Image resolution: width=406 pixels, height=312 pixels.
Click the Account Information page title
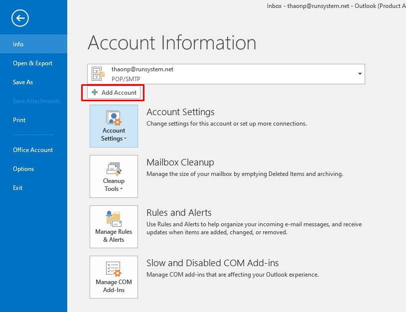(172, 43)
